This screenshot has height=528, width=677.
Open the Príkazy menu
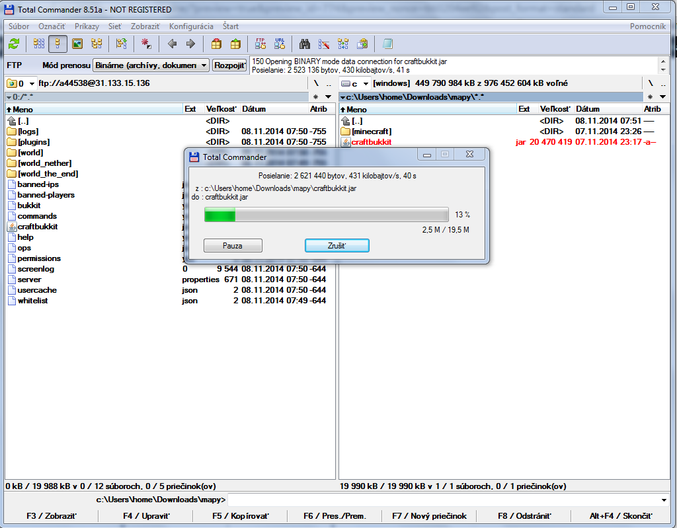click(87, 26)
